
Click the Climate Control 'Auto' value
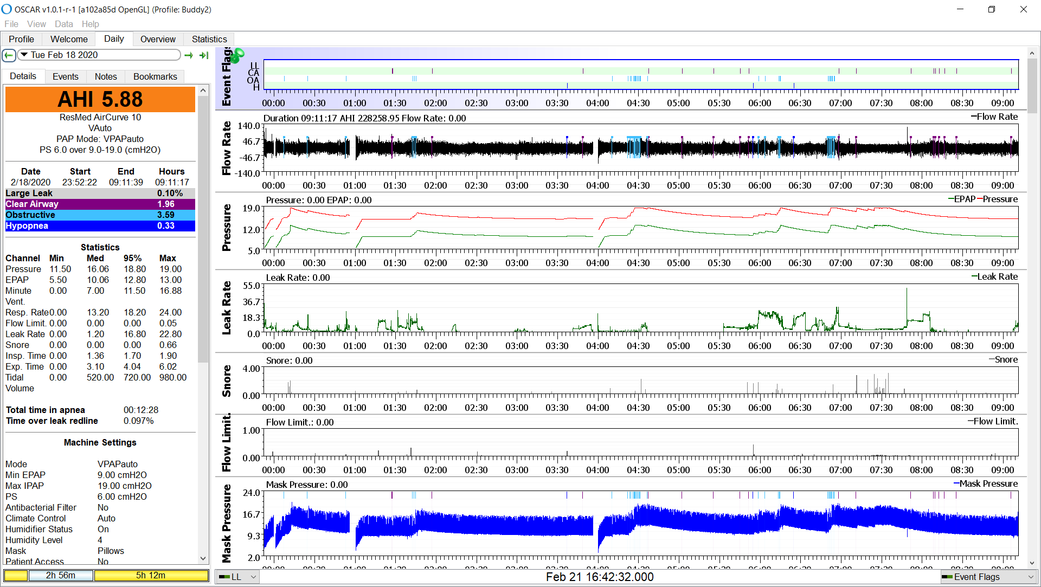[x=106, y=518]
